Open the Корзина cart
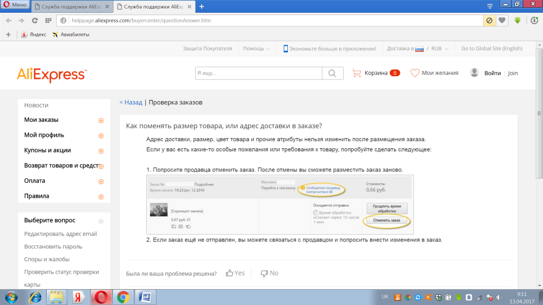The height and width of the screenshot is (305, 543). pos(376,73)
